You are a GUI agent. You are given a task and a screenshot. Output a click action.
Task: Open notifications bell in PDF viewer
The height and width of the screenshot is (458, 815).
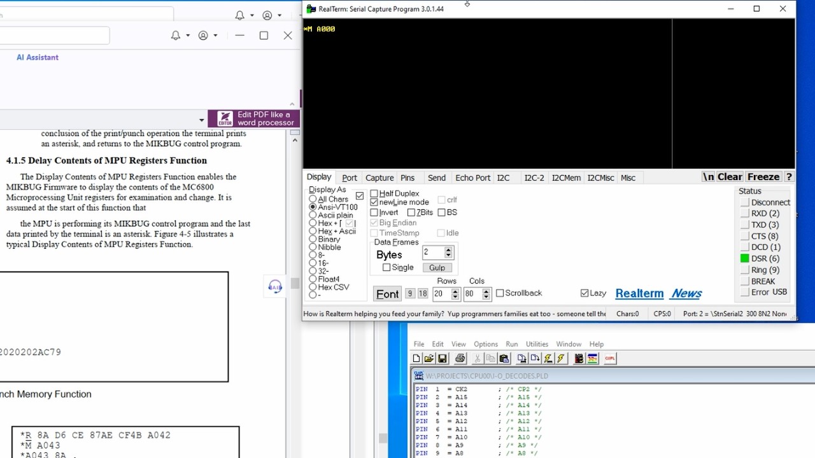pos(176,36)
